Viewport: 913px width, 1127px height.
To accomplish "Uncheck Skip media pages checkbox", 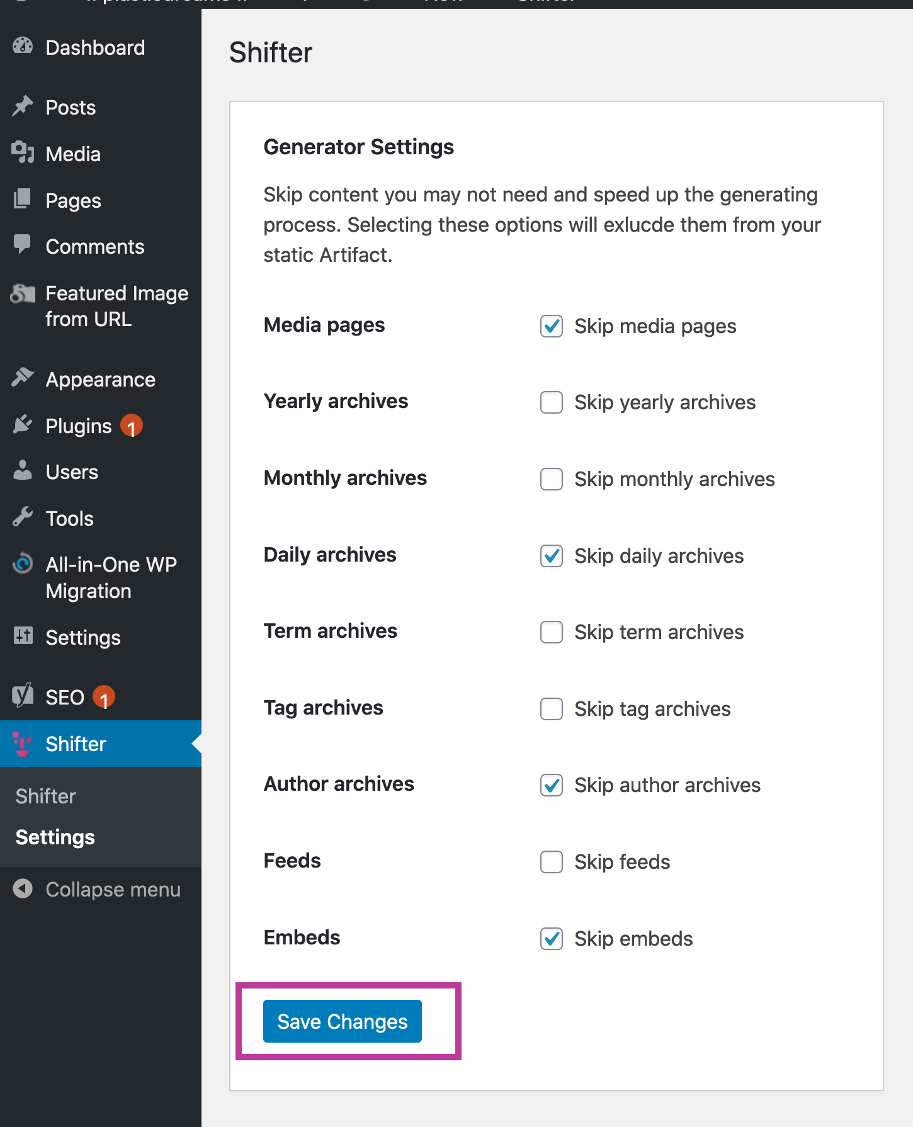I will [552, 326].
